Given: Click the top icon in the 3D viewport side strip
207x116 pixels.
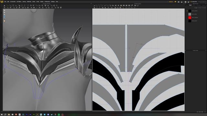Looking at the screenshot, I should click(x=5, y=11).
